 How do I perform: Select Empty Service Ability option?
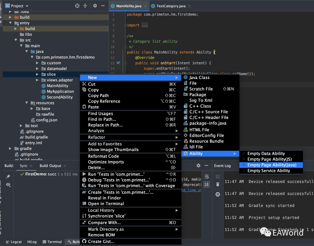click(271, 170)
